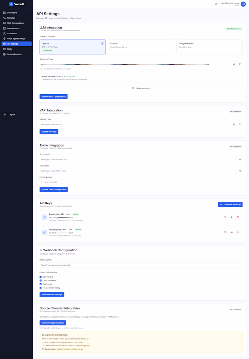
Task: Click the VoiceAI microphone logo
Action: pos(11,4)
